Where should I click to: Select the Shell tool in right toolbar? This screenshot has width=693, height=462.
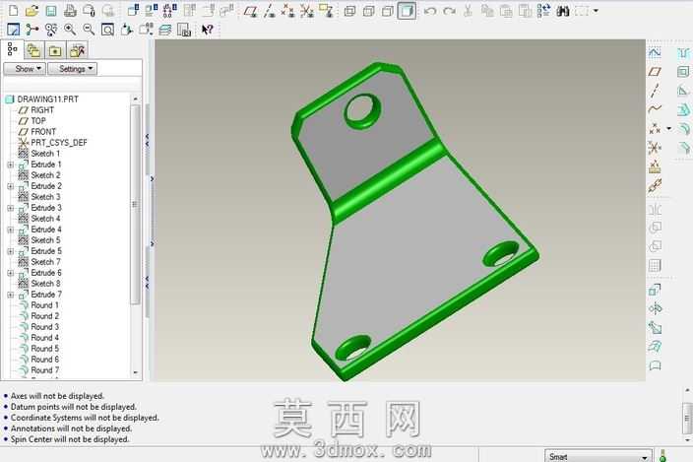(x=683, y=72)
